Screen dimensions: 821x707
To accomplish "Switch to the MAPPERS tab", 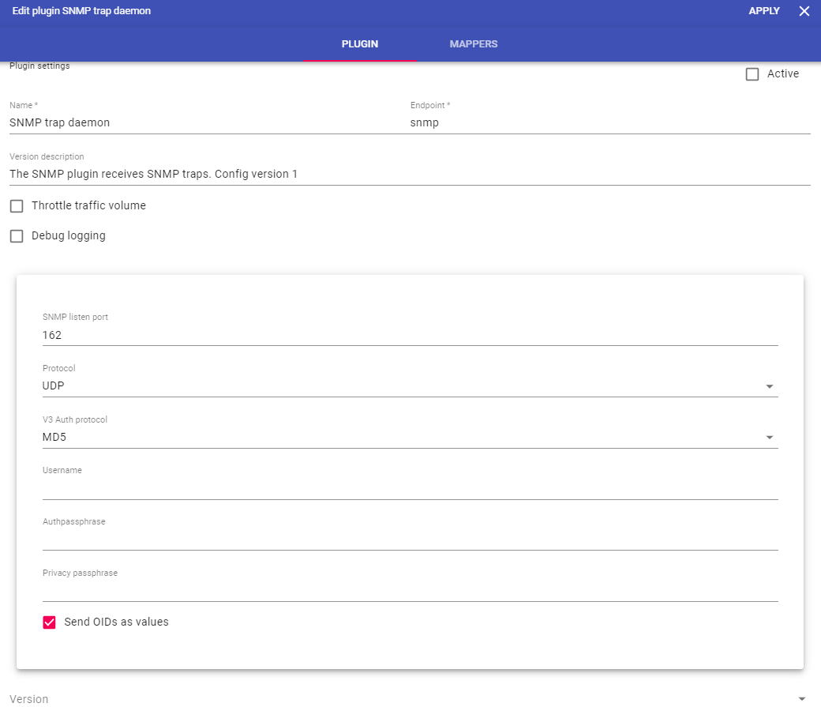I will (x=473, y=44).
